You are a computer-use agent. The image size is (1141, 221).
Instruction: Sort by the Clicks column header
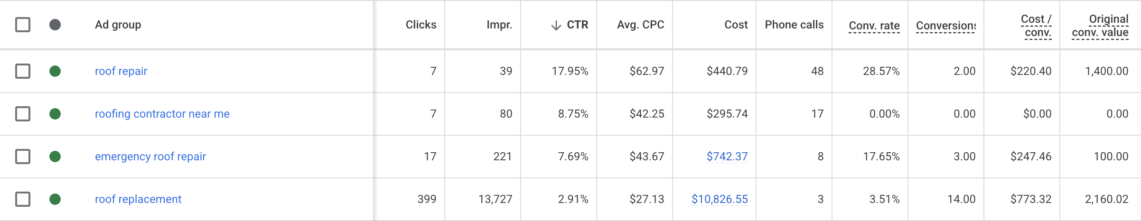[421, 25]
